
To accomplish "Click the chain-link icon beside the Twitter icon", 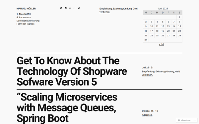I will (75, 8).
